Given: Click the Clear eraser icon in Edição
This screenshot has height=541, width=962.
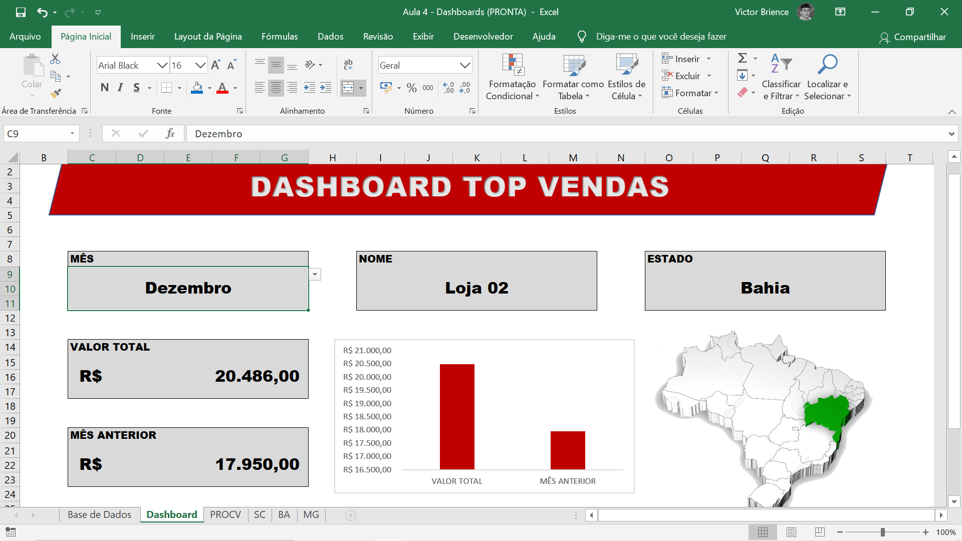Looking at the screenshot, I should (x=743, y=92).
